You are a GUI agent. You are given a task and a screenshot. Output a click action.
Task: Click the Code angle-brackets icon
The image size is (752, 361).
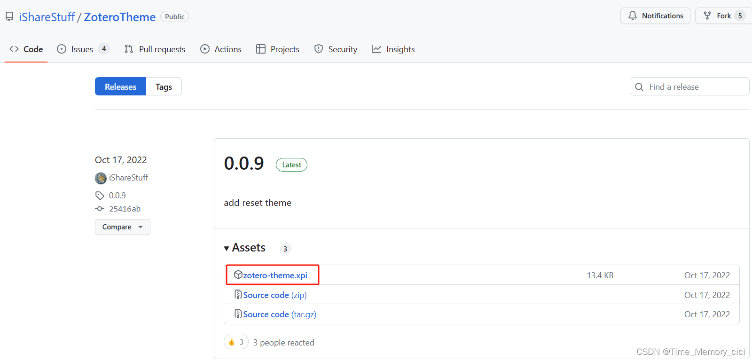point(14,49)
